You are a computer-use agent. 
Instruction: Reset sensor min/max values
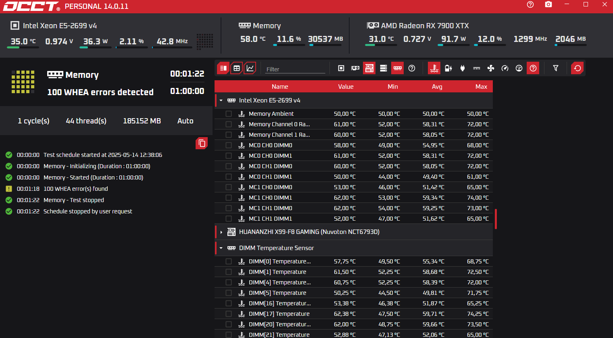578,68
